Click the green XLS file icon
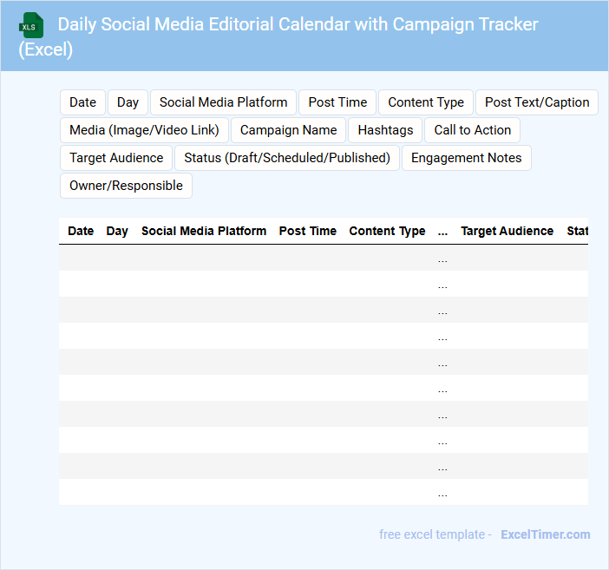Viewport: 609px width, 570px height. [31, 25]
